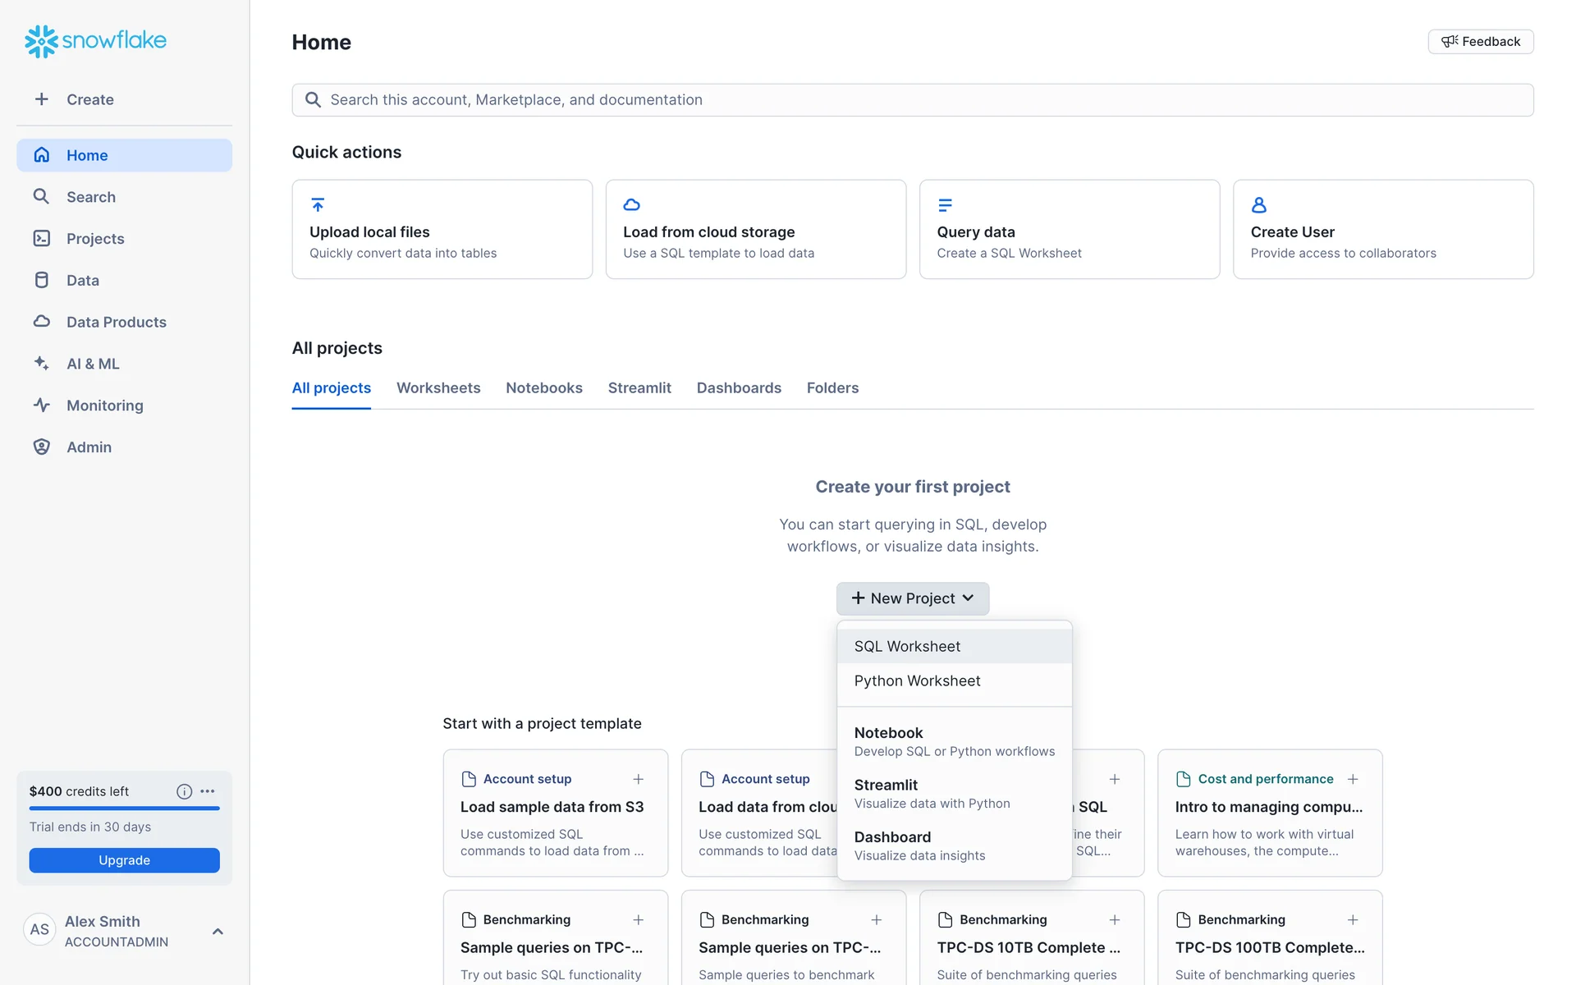Click the Upgrade button
1576x985 pixels.
[x=124, y=860]
